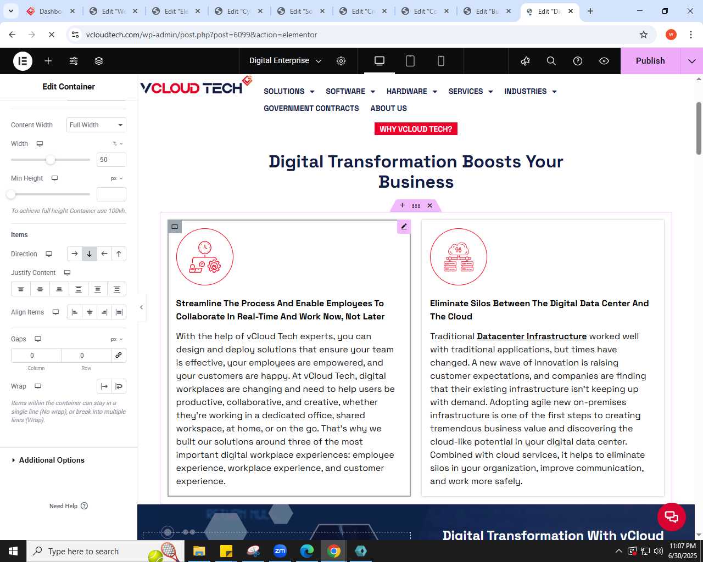
Task: Click the Column gap input field
Action: pos(36,355)
